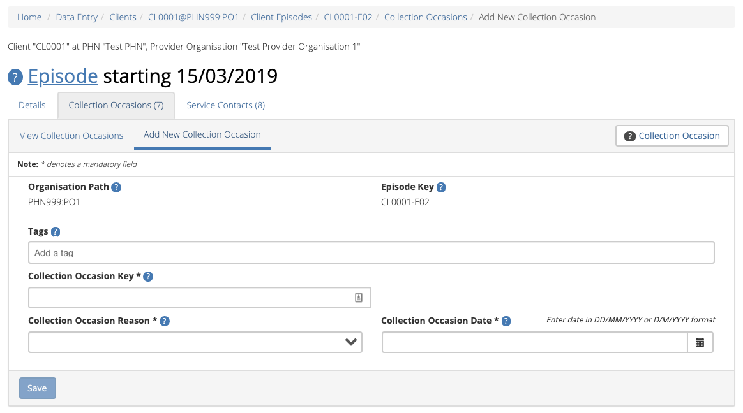Click the Collection Occasion Reason help icon
The height and width of the screenshot is (413, 743).
pos(165,321)
